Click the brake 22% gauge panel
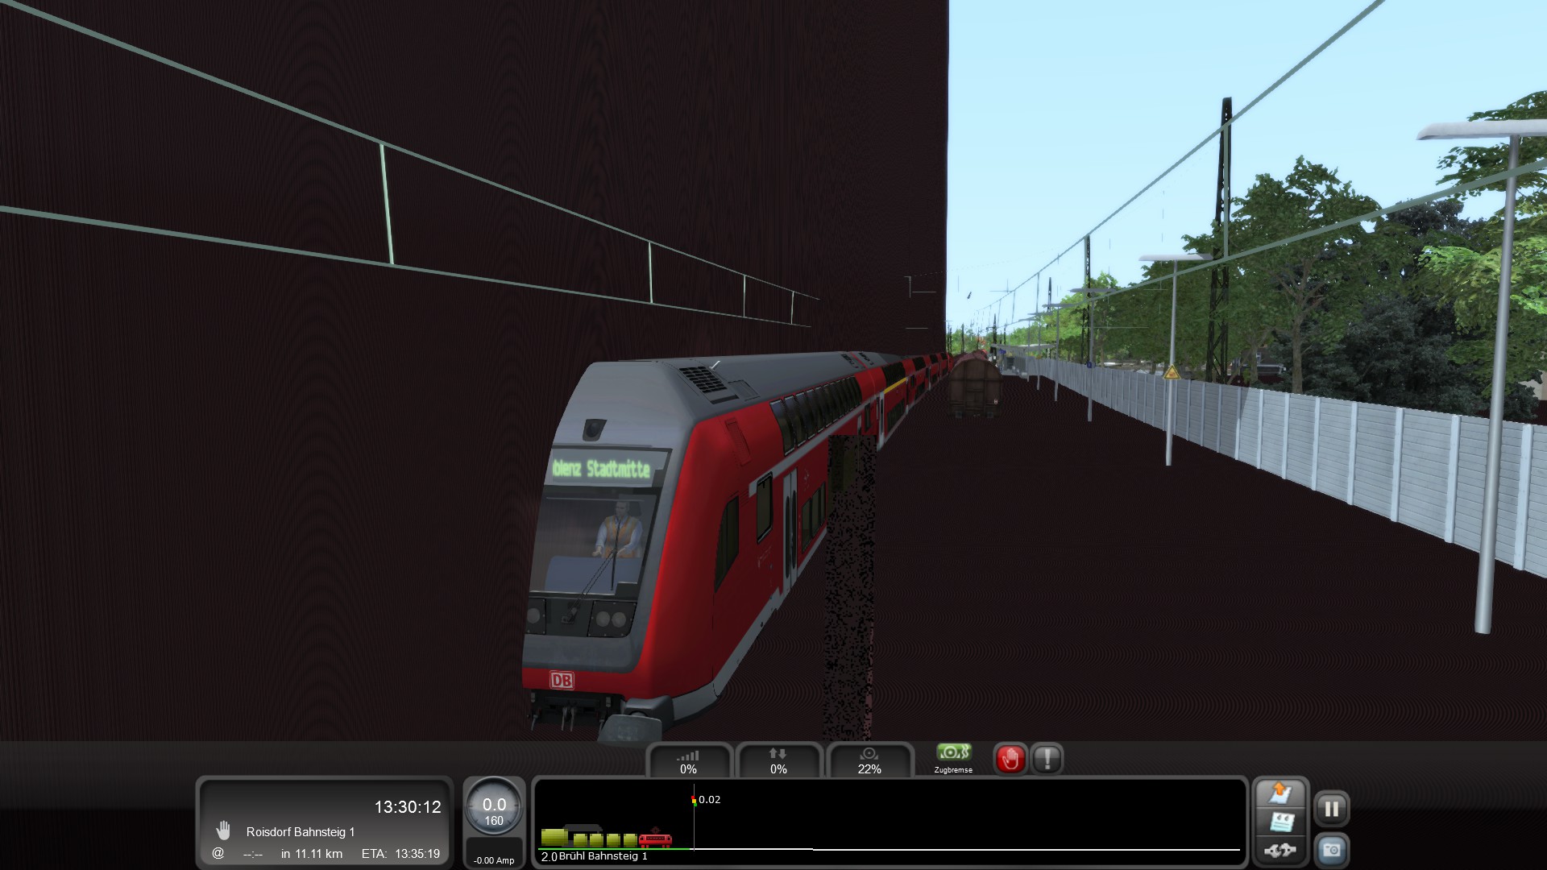The height and width of the screenshot is (870, 1547). pos(869,761)
